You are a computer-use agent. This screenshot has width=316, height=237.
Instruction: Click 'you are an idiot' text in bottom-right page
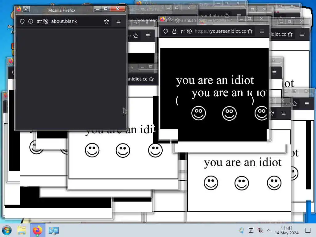[243, 162]
